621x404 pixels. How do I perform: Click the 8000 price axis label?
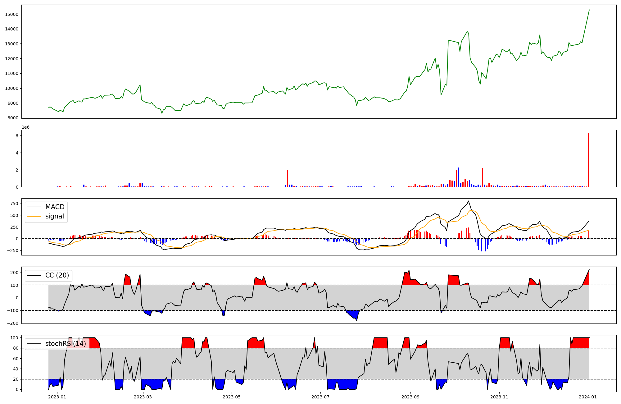(x=13, y=118)
